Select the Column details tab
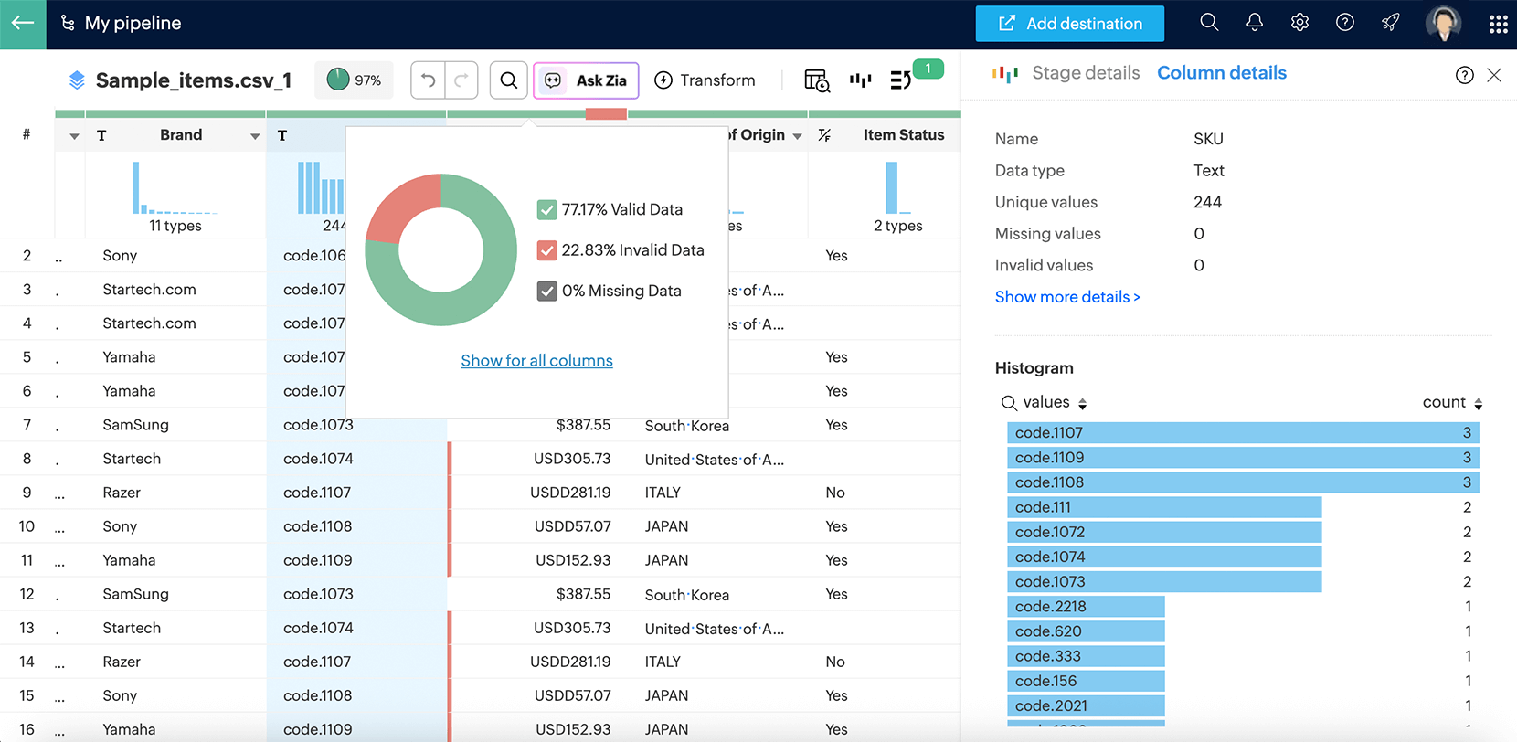This screenshot has height=742, width=1517. (x=1221, y=73)
